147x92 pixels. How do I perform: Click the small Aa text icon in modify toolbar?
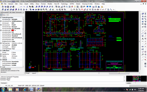coord(114,9)
